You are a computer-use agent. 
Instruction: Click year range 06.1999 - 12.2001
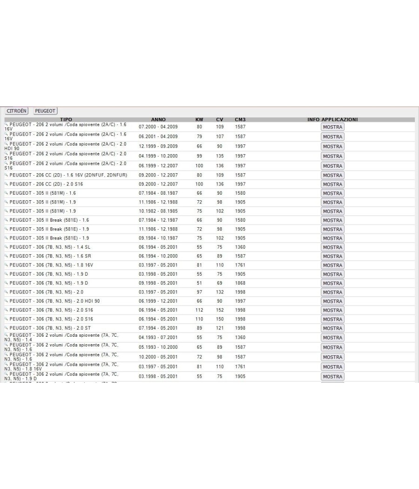(158, 301)
